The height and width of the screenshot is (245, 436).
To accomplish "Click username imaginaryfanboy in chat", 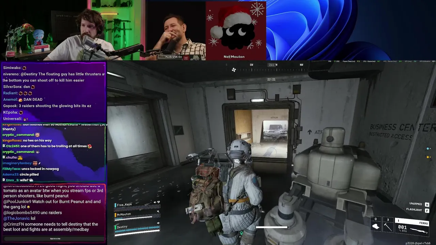I will 17,163.
